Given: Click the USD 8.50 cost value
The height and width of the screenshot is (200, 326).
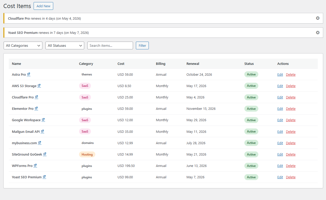Looking at the screenshot, I should coord(124,86).
